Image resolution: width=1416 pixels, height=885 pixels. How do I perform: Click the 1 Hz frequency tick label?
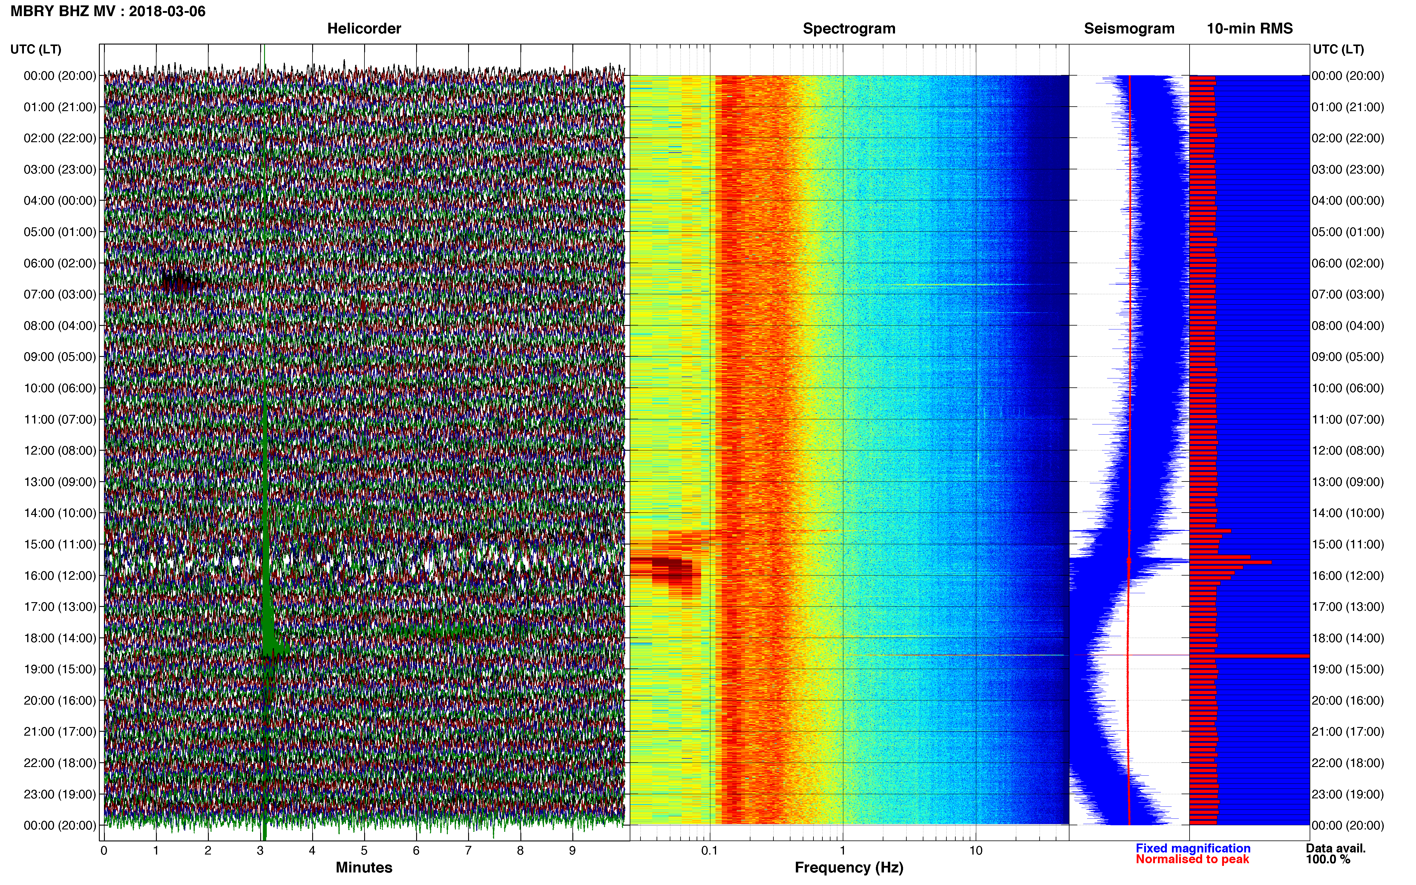pos(842,850)
